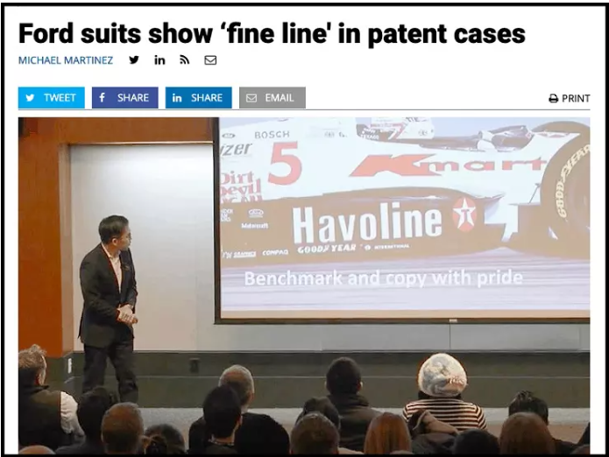Click the LinkedIn logo in Share button
The height and width of the screenshot is (457, 609).
(x=177, y=98)
